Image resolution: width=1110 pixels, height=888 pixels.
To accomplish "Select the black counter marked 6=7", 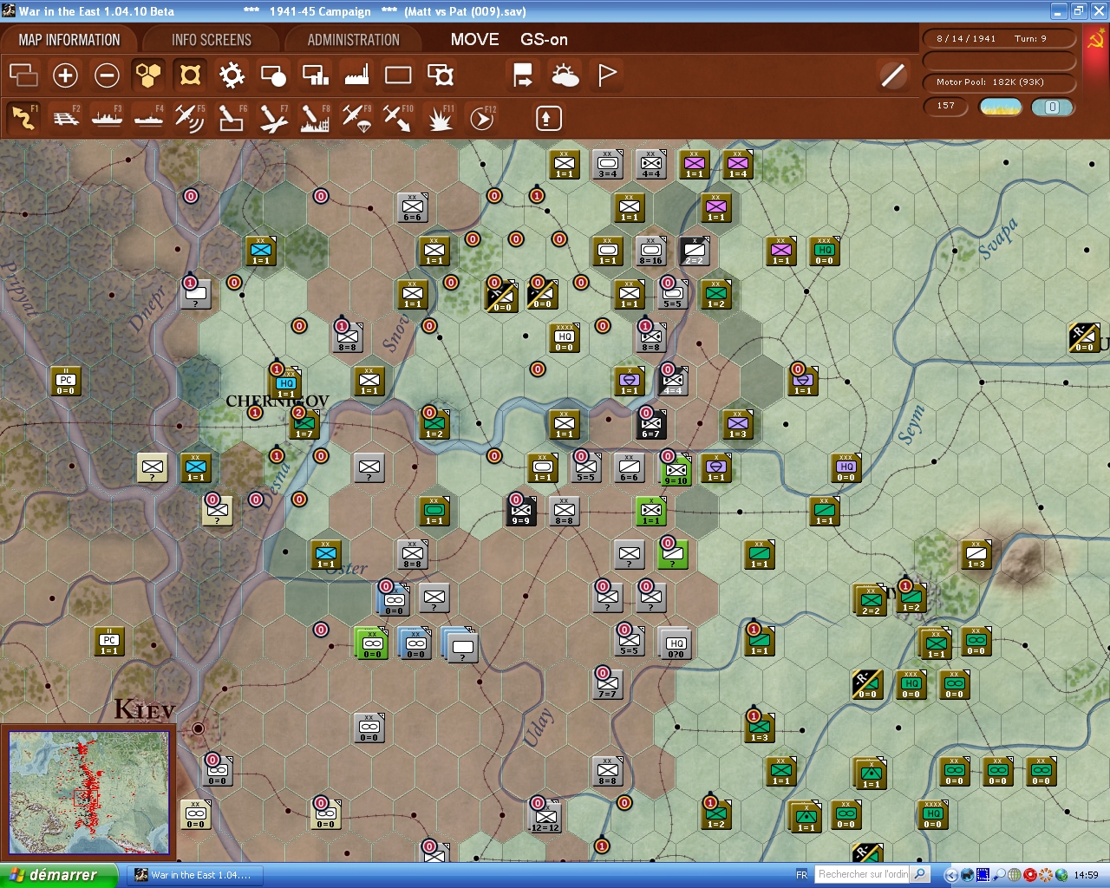I will (650, 424).
